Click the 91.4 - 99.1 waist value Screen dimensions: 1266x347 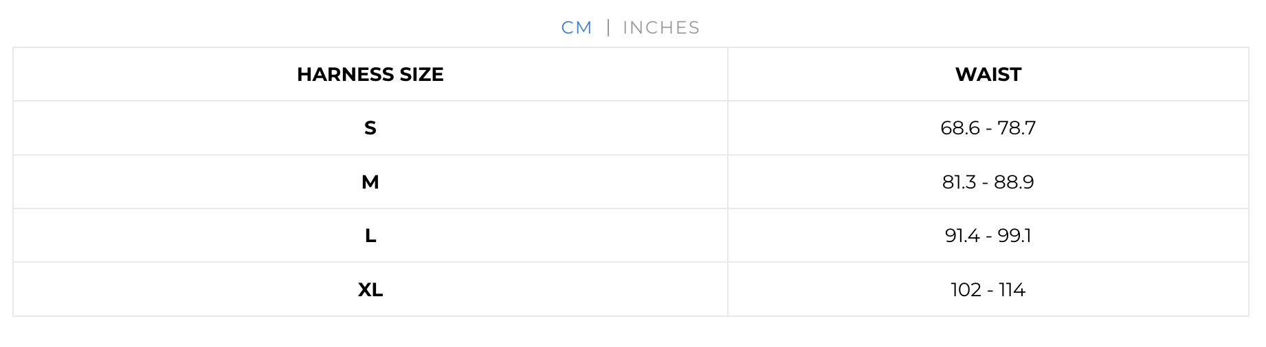pyautogui.click(x=988, y=235)
